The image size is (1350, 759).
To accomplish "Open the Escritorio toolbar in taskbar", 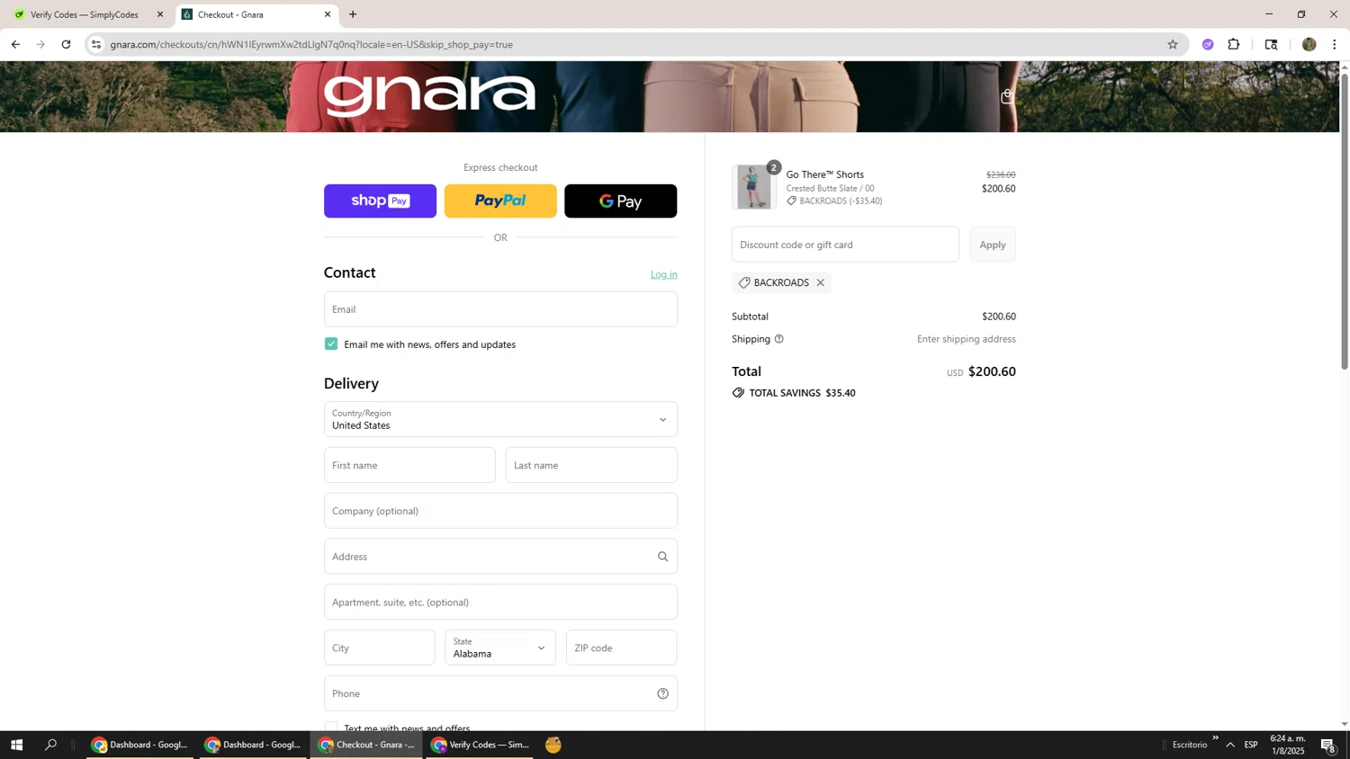I will point(1189,745).
